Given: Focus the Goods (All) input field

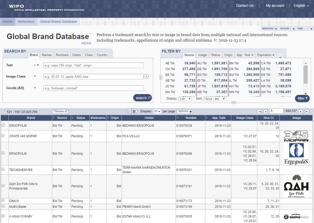Looking at the screenshot, I should pyautogui.click(x=93, y=88).
